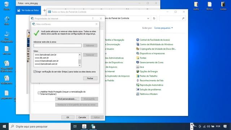The height and width of the screenshot is (130, 231).
Task: Open Solução de problemas icon
Action: point(138,90)
